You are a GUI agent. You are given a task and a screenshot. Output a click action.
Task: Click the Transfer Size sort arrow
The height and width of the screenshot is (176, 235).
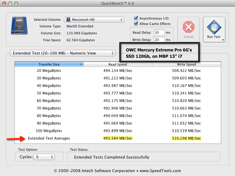coord(81,64)
